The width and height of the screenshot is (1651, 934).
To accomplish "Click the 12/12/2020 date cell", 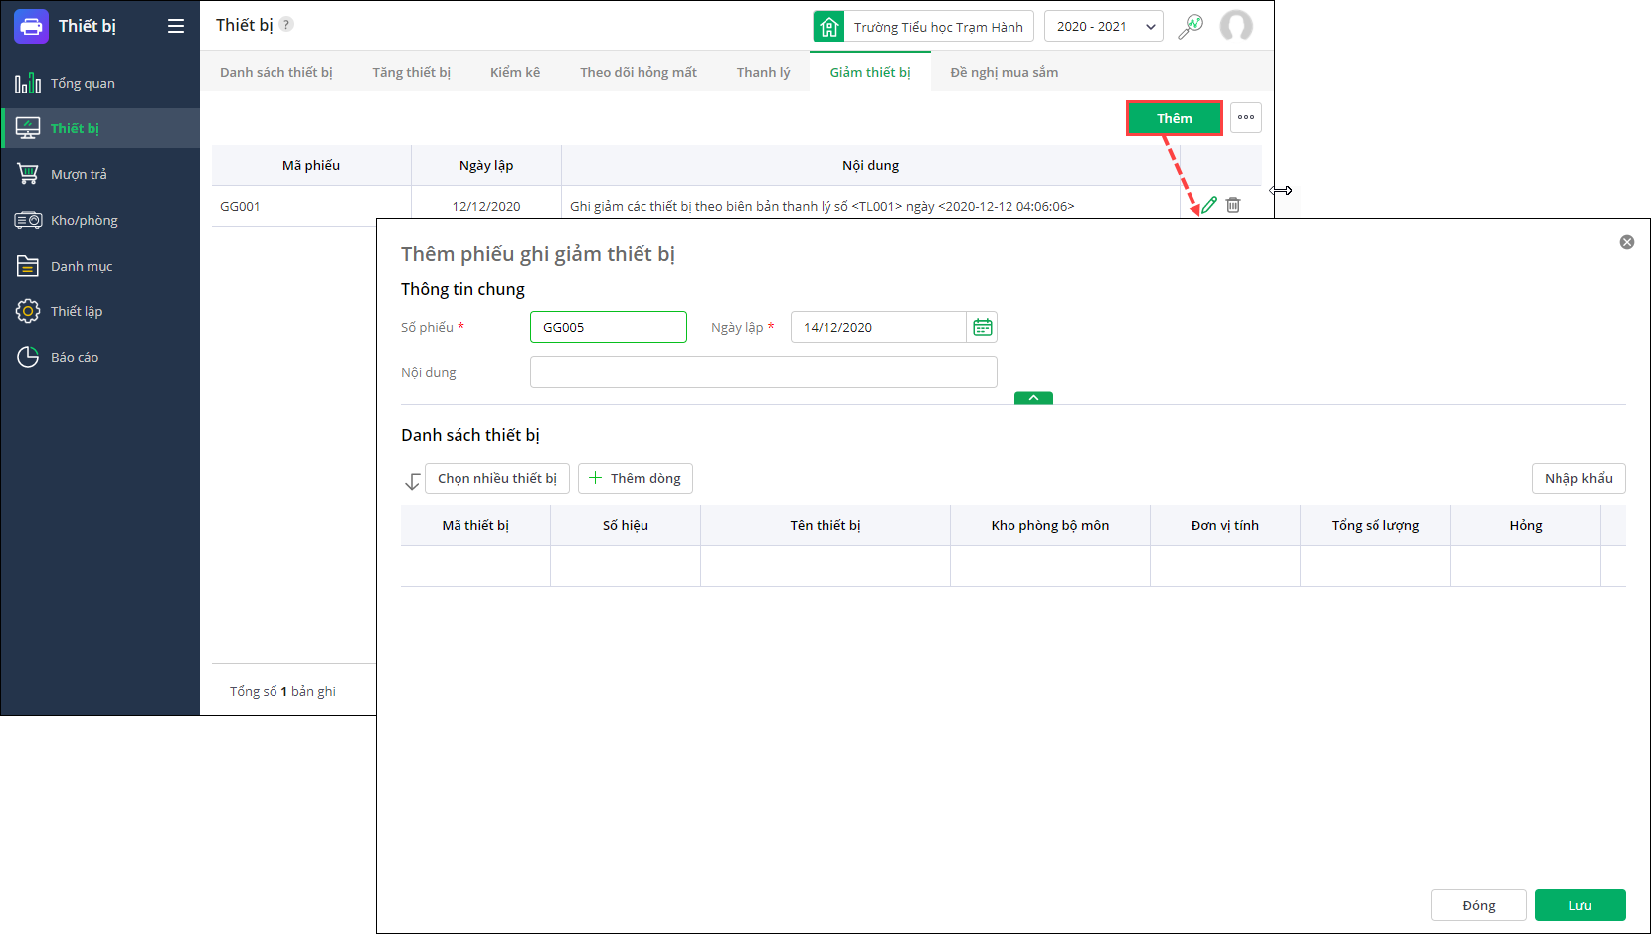I will click(486, 206).
